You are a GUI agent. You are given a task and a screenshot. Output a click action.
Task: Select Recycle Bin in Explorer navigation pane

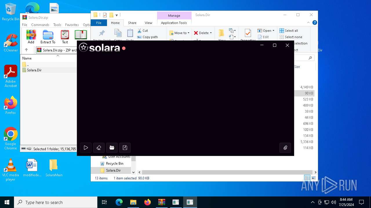click(114, 164)
